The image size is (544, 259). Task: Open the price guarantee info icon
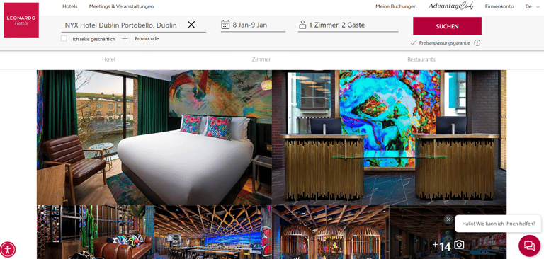click(477, 43)
